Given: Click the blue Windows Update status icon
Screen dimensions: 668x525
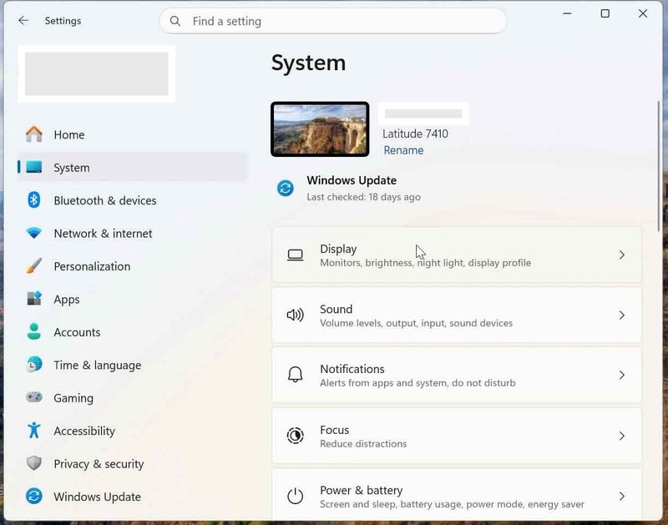Looking at the screenshot, I should (x=286, y=188).
